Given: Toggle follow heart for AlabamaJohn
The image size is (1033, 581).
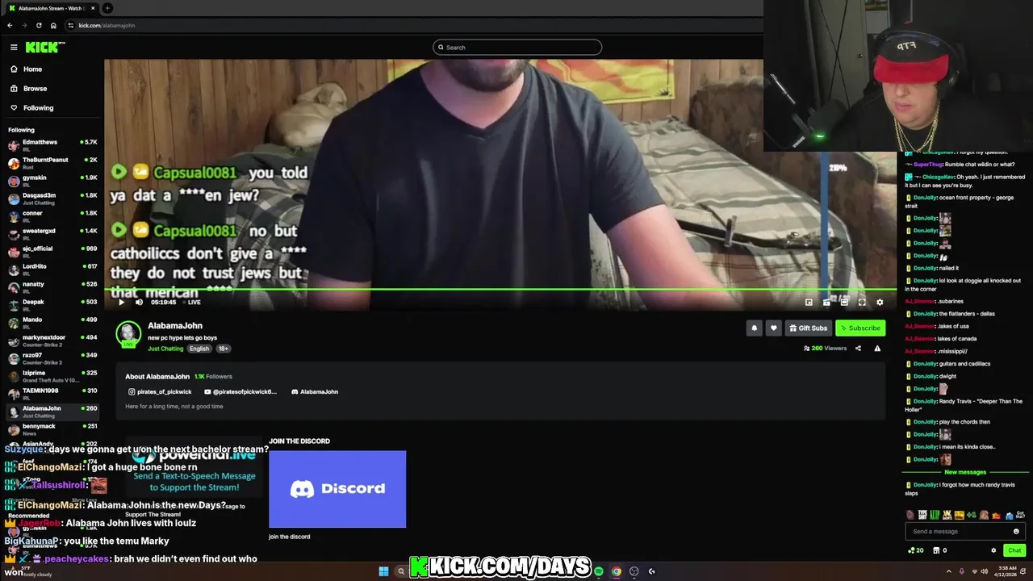Looking at the screenshot, I should (x=773, y=328).
